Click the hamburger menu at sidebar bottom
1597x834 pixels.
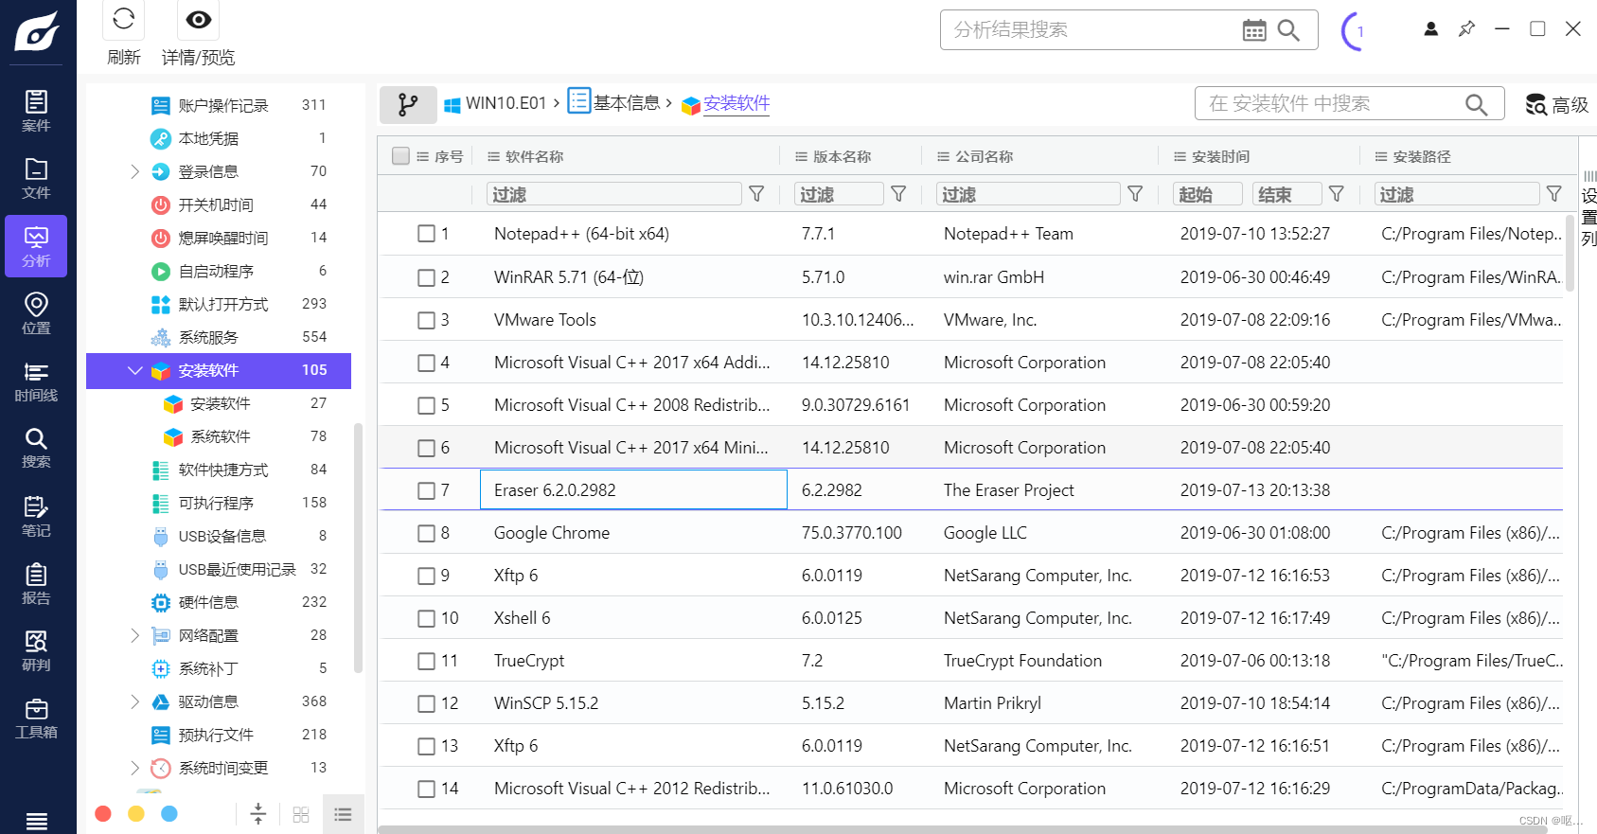coord(36,821)
